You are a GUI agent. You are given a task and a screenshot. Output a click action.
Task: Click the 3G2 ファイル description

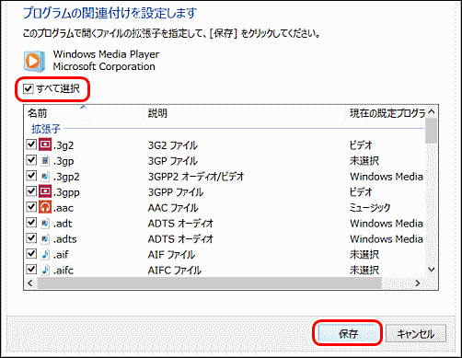pos(173,145)
